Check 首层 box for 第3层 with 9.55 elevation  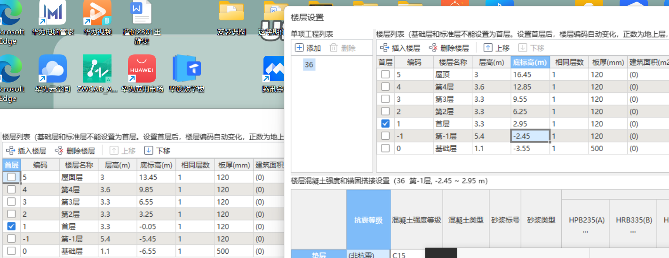tap(385, 99)
